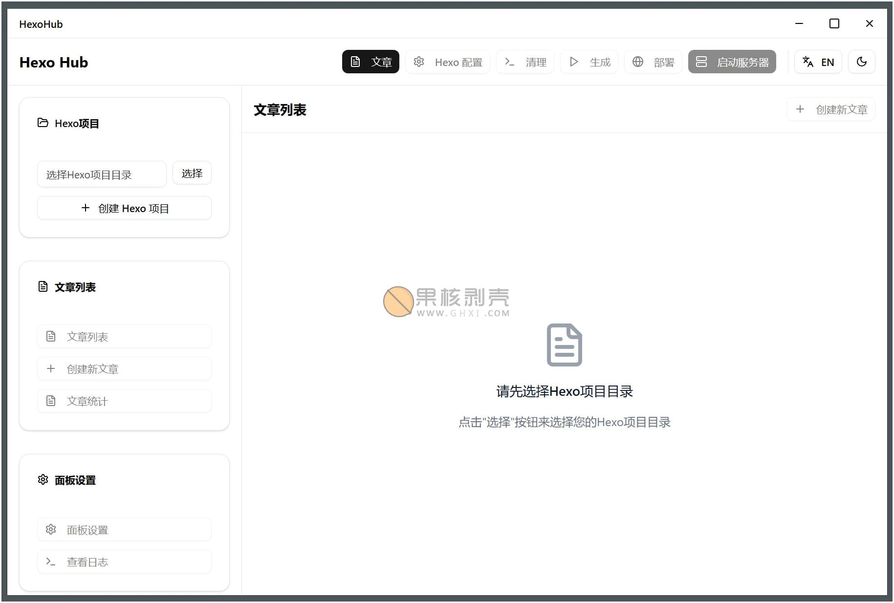Select 创建新文章 in the sidebar
This screenshot has width=894, height=603.
(x=124, y=369)
